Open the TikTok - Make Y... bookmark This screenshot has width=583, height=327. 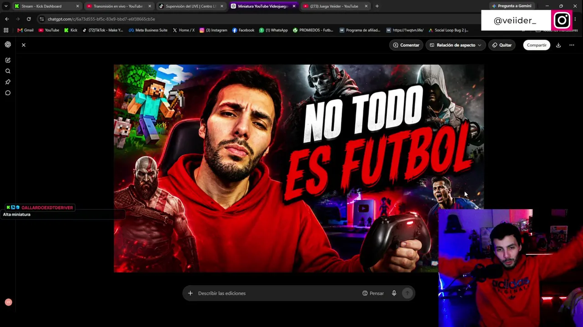click(x=102, y=30)
